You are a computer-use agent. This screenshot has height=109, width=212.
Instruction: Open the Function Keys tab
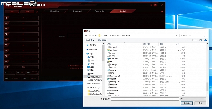[x=100, y=11]
